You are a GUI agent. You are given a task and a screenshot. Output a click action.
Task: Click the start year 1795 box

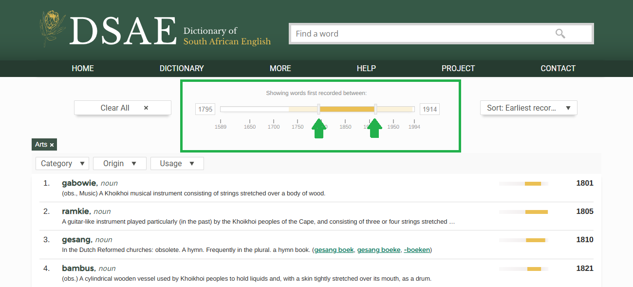click(x=205, y=109)
